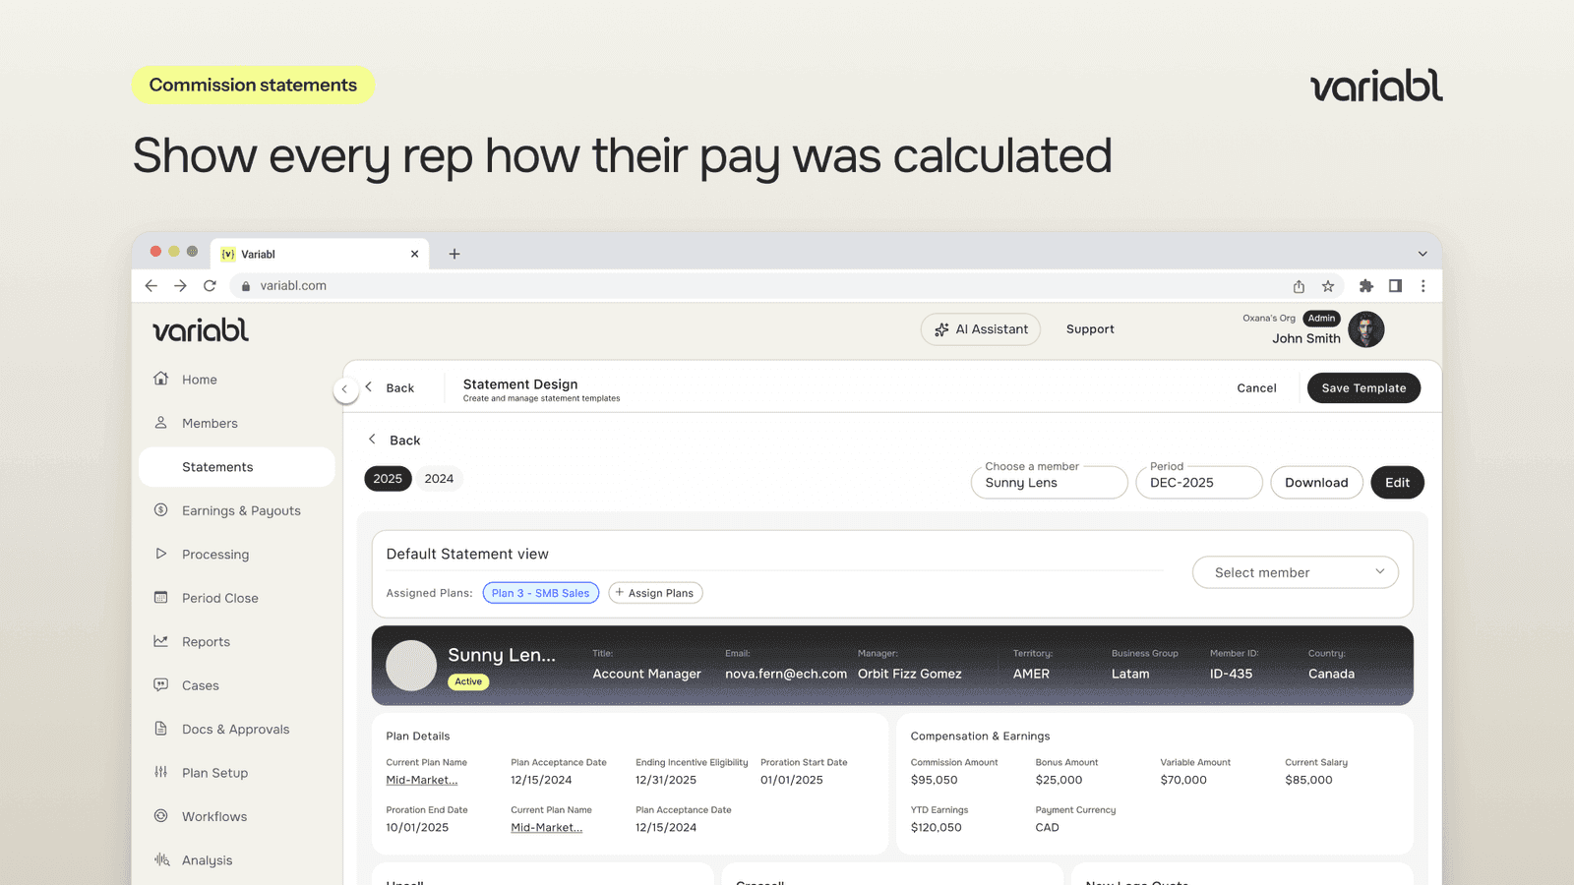Click the Support link
This screenshot has width=1574, height=885.
(x=1090, y=329)
